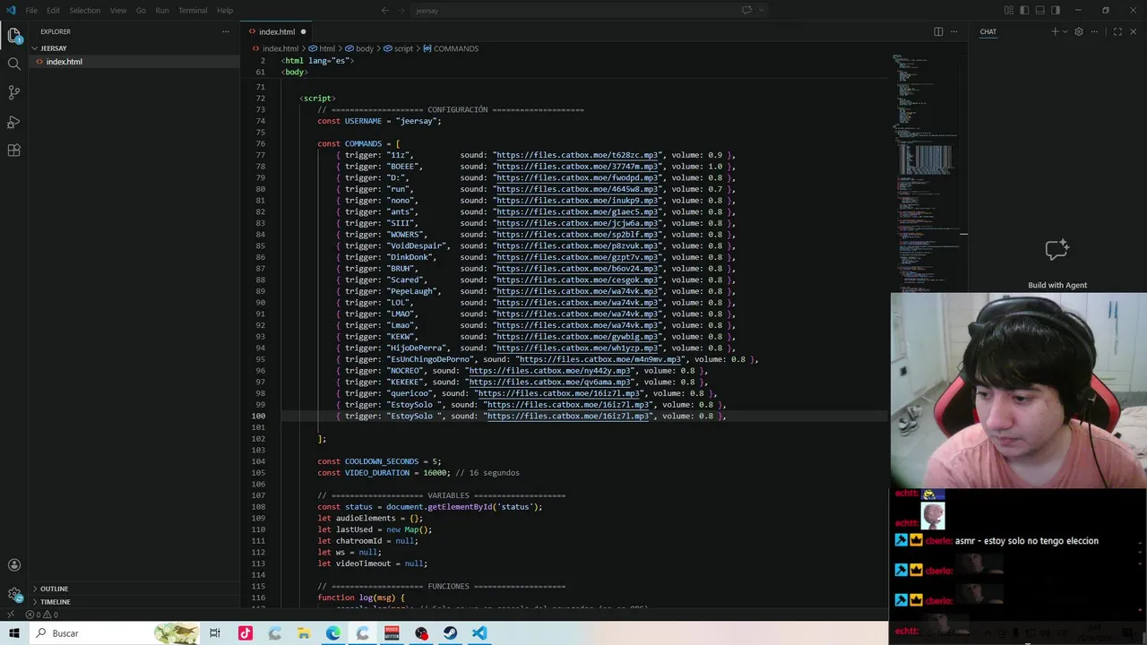The height and width of the screenshot is (645, 1147).
Task: Click the remote window status bar icon
Action: click(x=10, y=615)
